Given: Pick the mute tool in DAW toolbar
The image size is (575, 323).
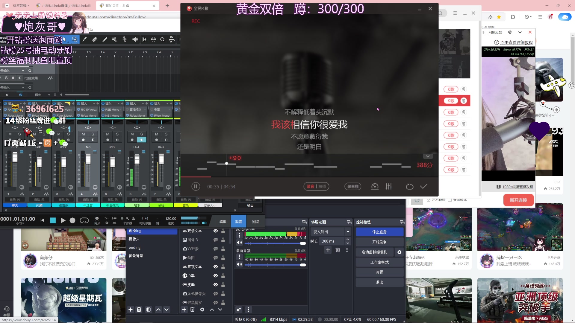Looking at the screenshot, I should click(x=115, y=39).
